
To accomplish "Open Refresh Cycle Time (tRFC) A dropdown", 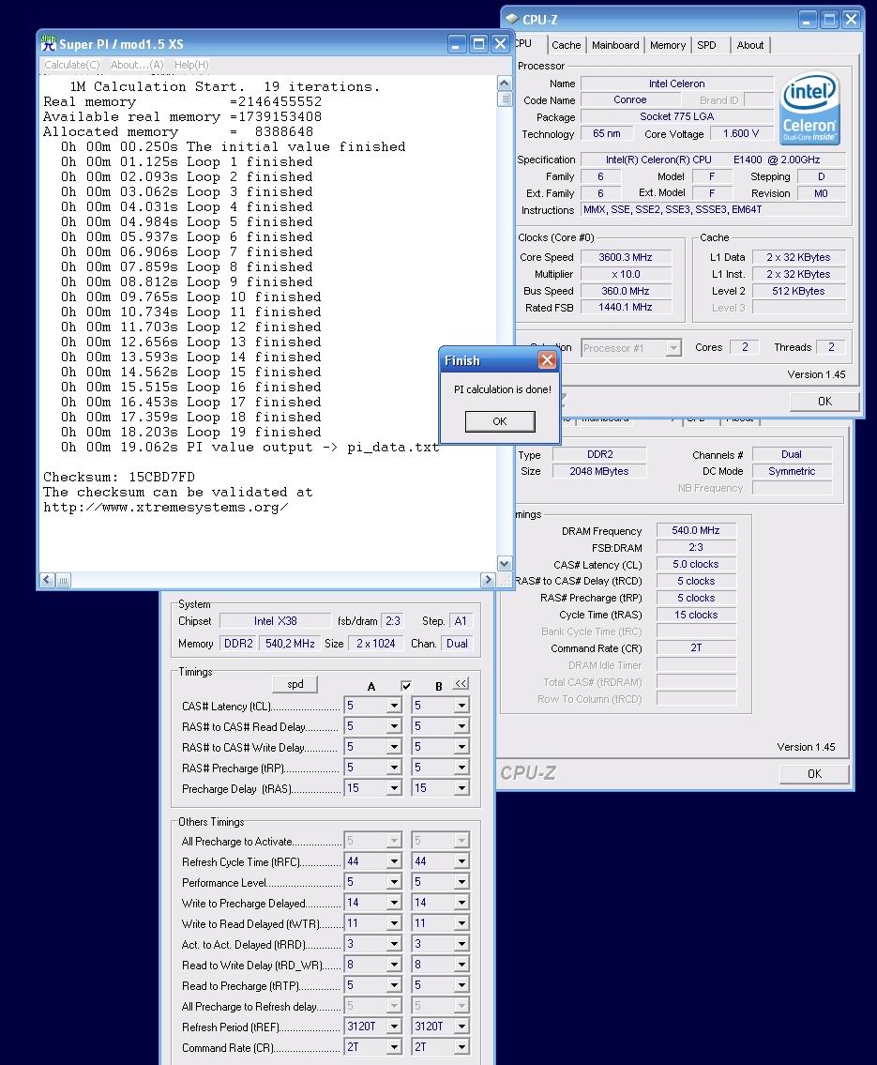I will (x=394, y=861).
